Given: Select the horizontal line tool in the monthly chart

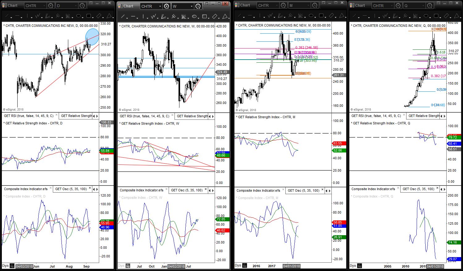Looking at the screenshot, I should coord(250,16).
